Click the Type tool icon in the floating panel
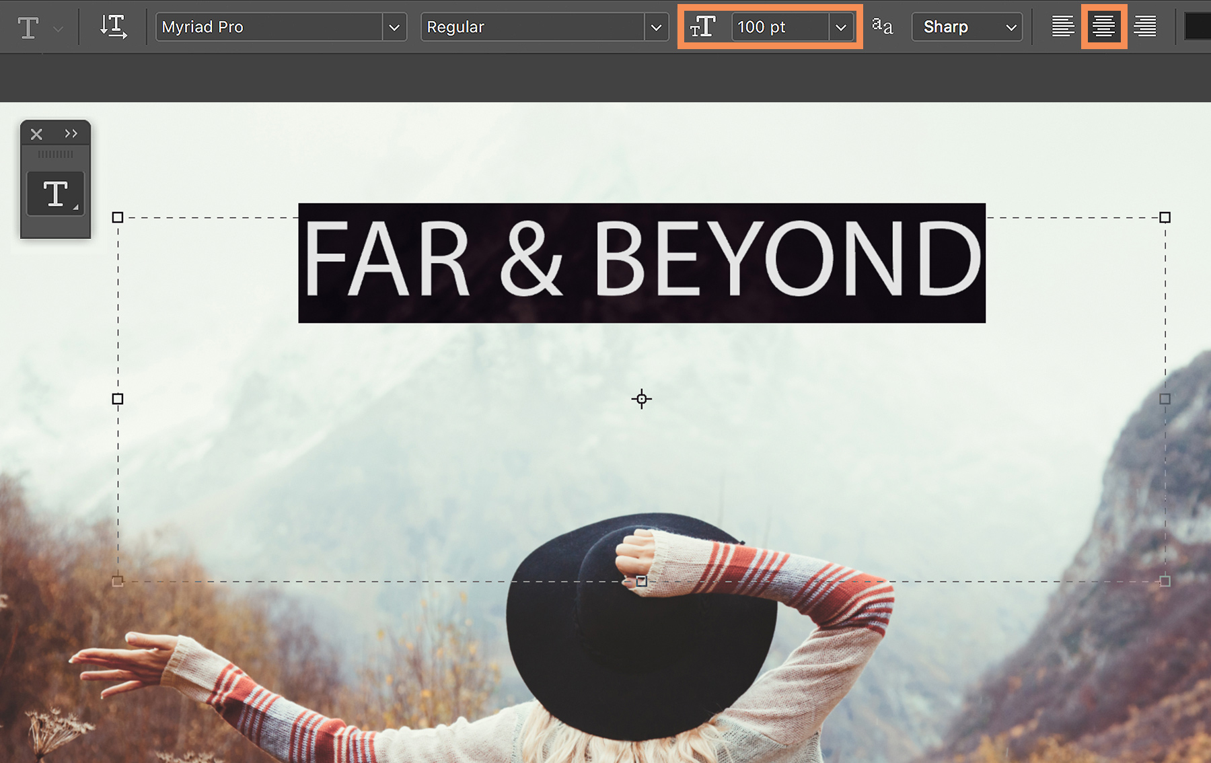 [55, 194]
